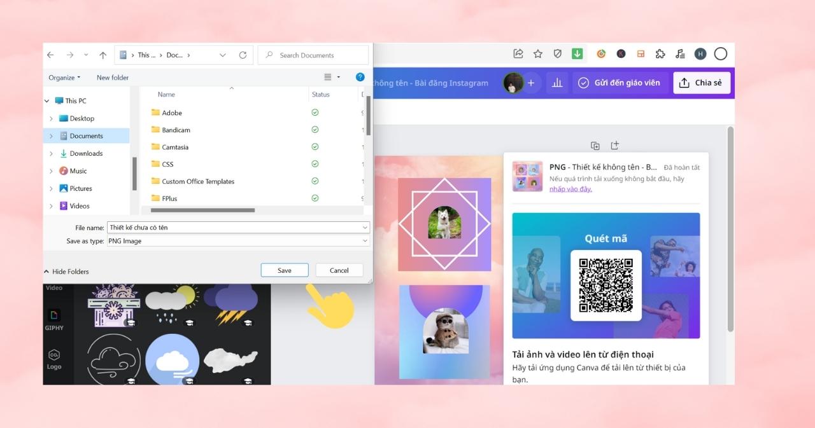Image resolution: width=815 pixels, height=428 pixels.
Task: Open Logo in Canva sidebar
Action: (x=54, y=359)
